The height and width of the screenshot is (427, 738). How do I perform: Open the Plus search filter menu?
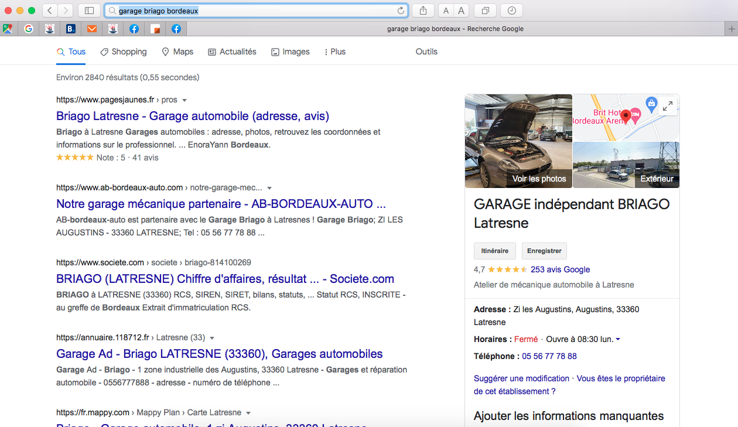point(335,52)
